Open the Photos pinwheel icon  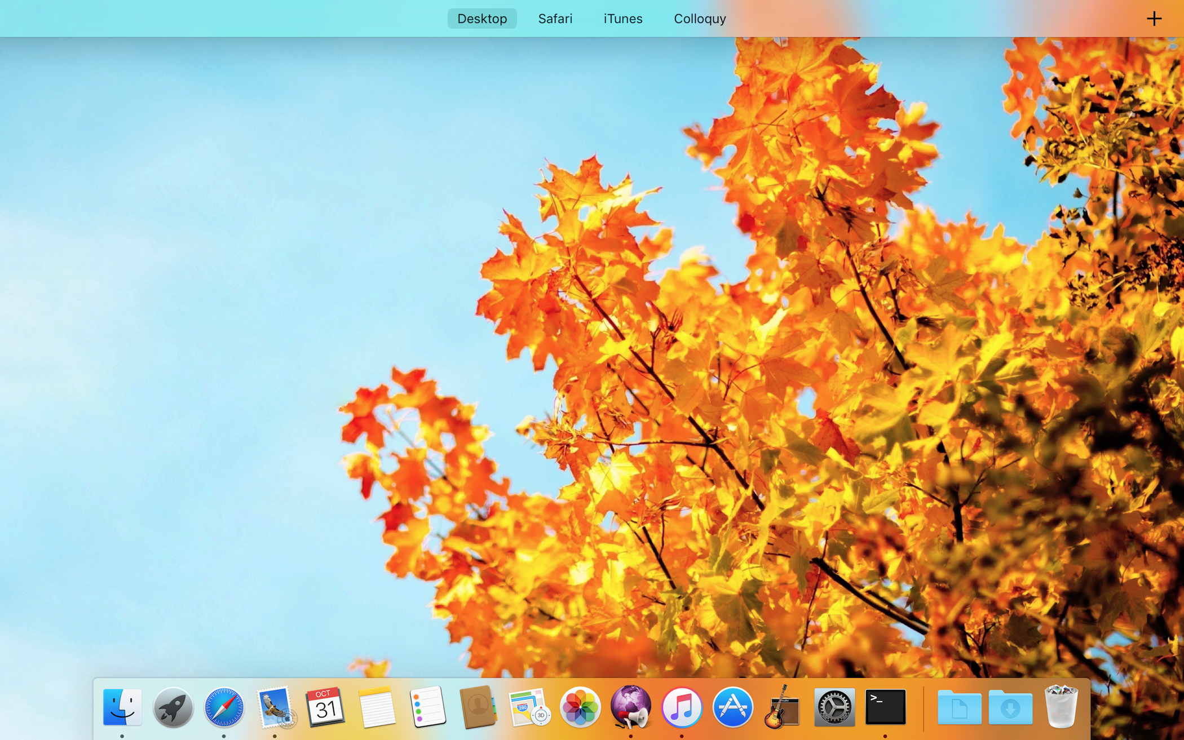click(580, 707)
